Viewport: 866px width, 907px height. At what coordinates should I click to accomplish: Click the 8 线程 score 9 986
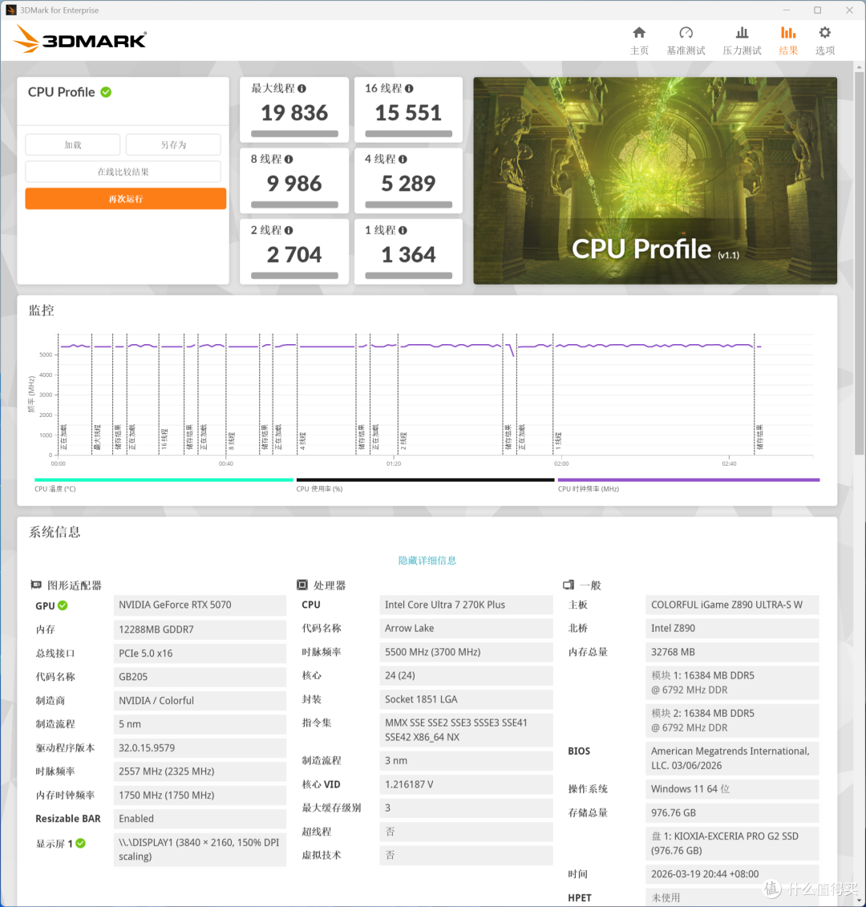(294, 184)
